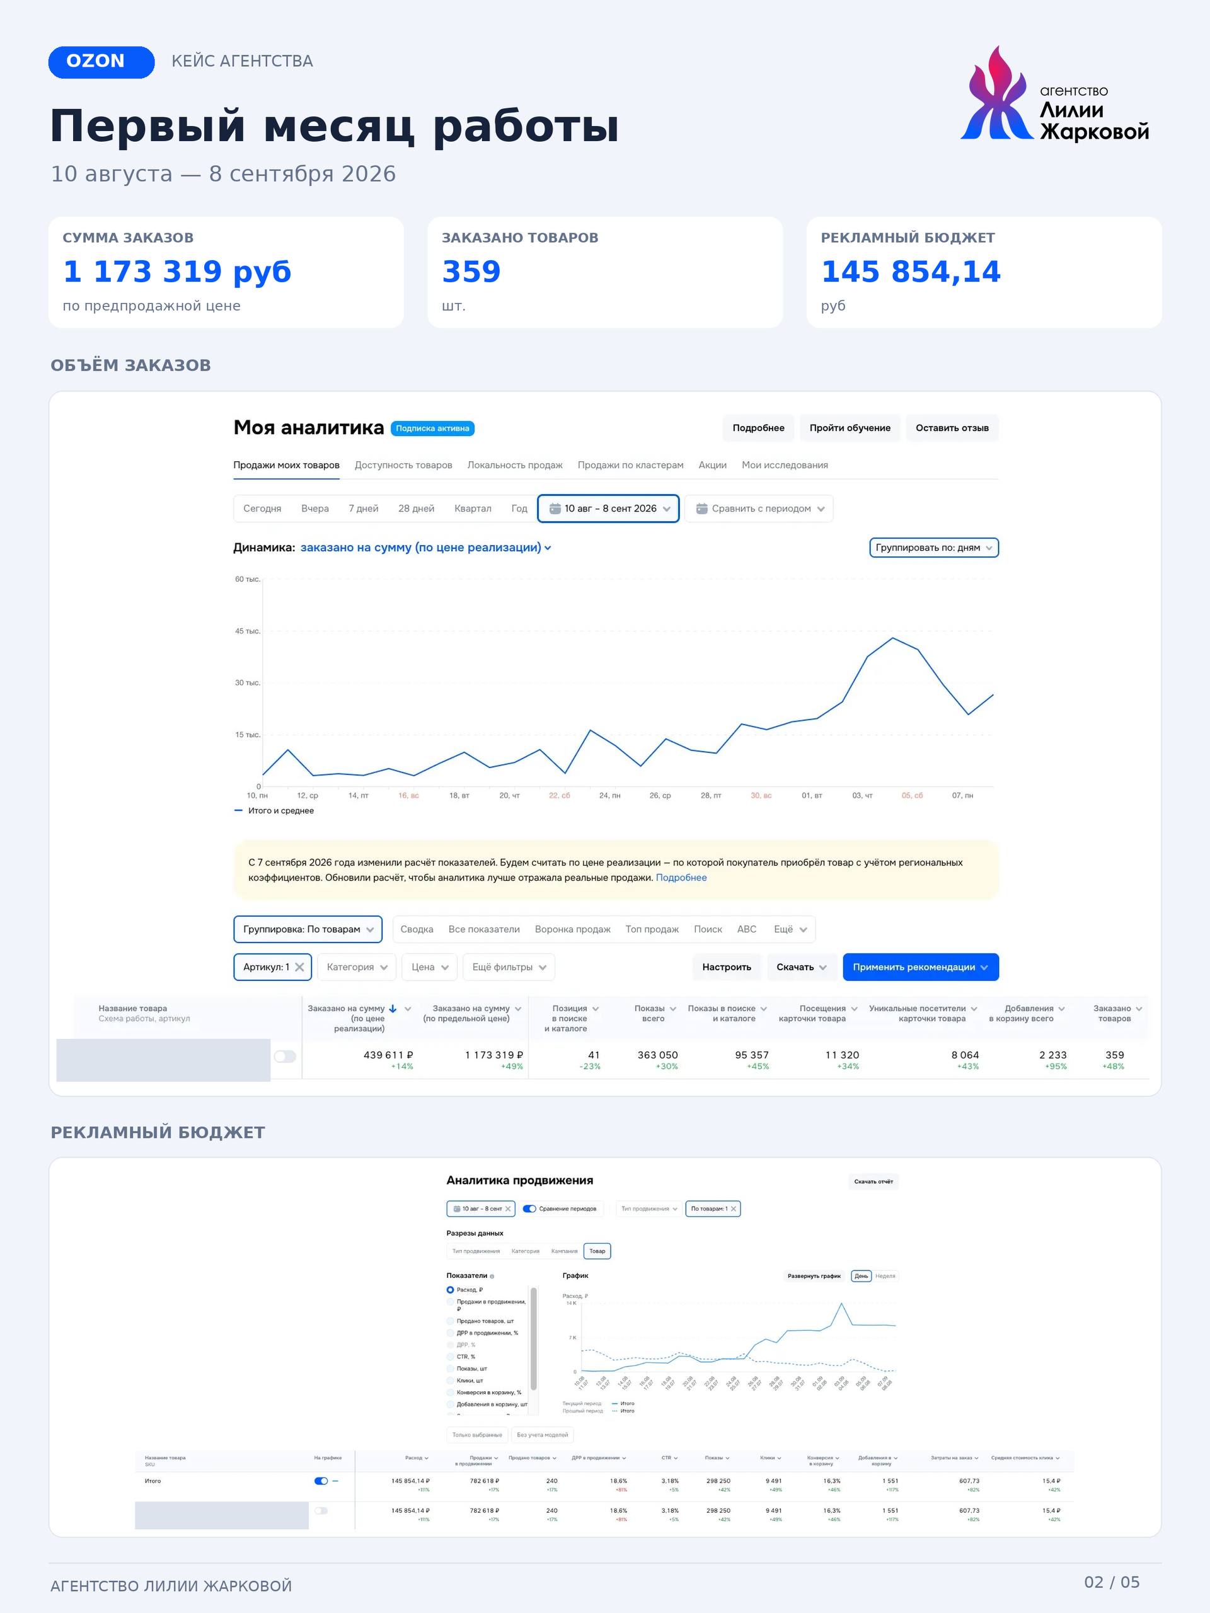Remove the Артикул: 1 filter via X icon

[x=299, y=967]
